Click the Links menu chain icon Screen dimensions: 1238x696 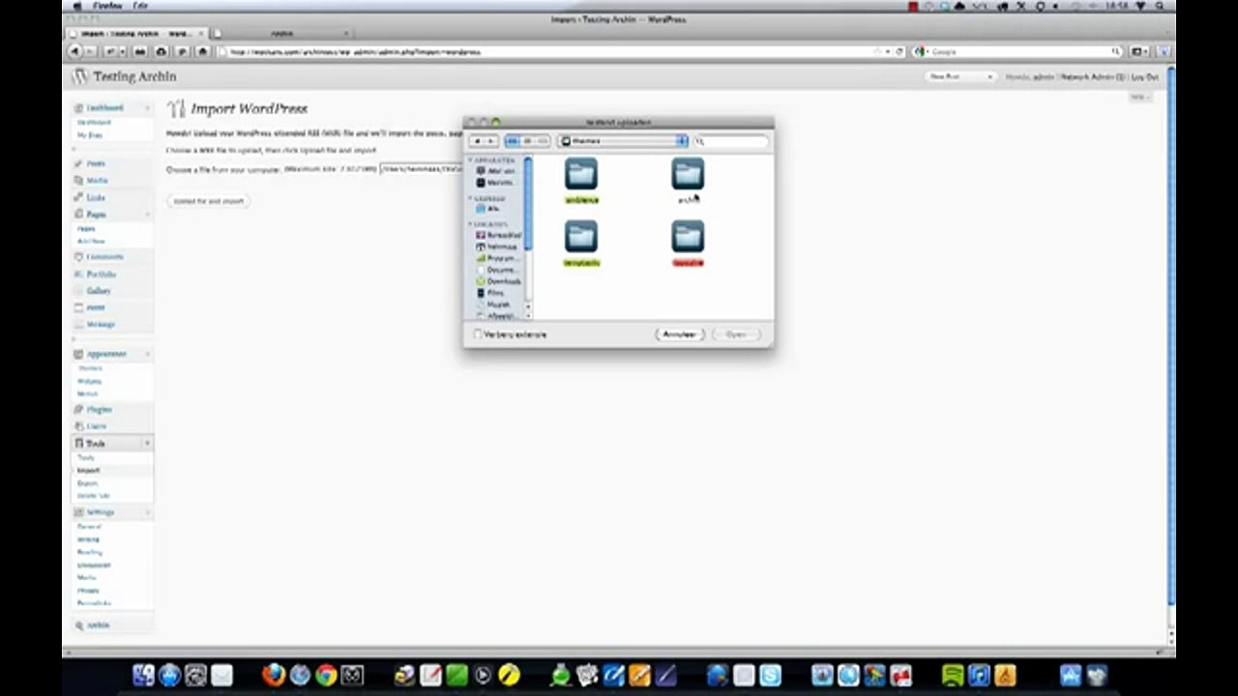click(x=79, y=197)
